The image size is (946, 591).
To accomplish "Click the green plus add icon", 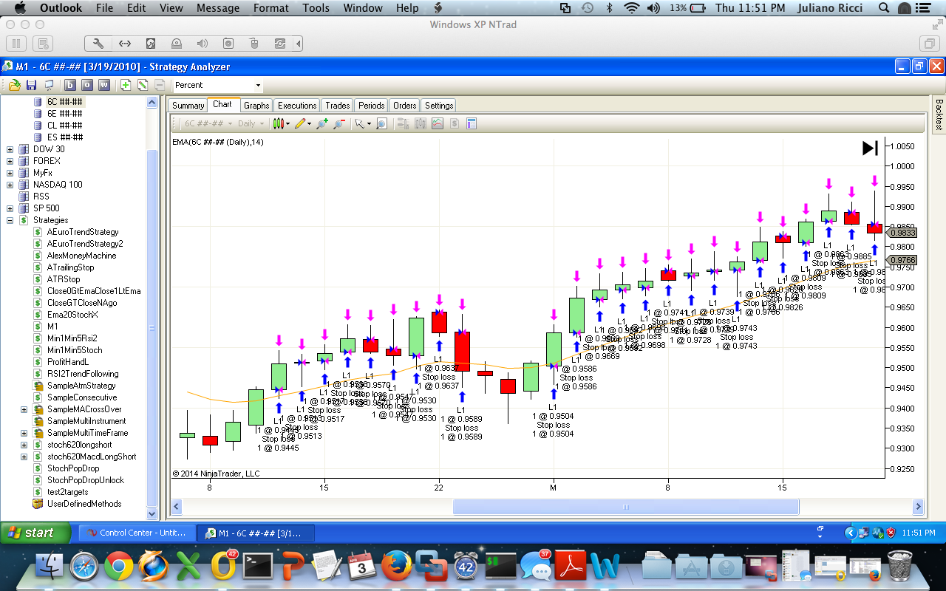I will pyautogui.click(x=126, y=85).
